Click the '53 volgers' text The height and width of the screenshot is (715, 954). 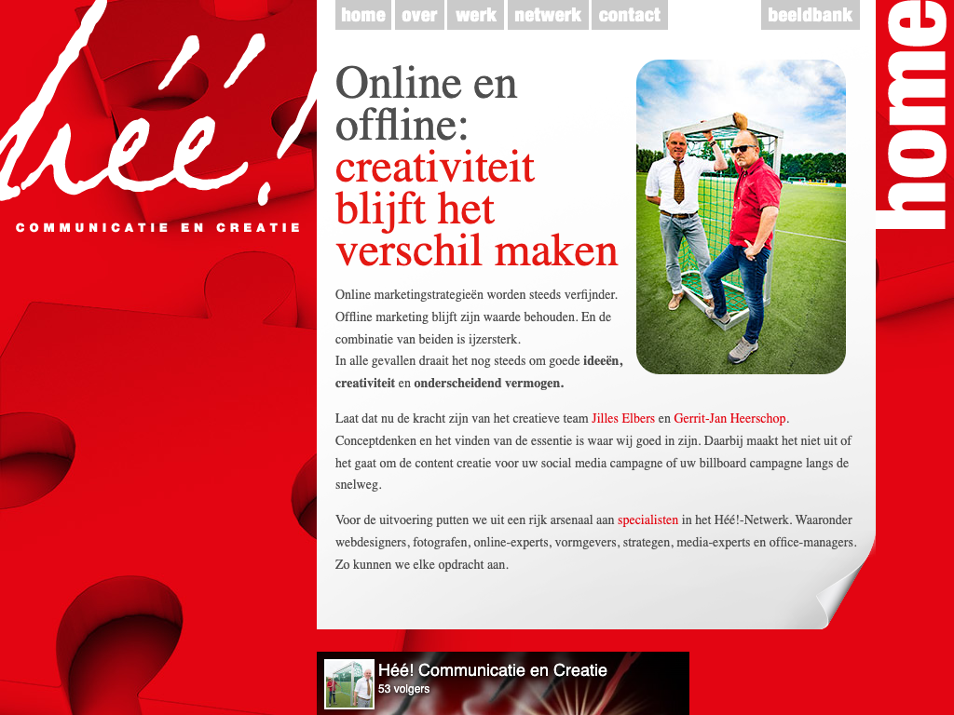(404, 689)
